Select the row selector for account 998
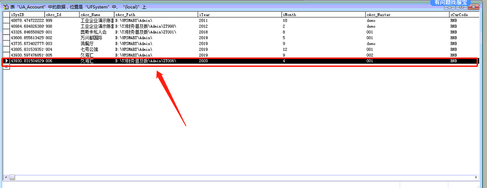This screenshot has width=487, height=188. [x=7, y=26]
